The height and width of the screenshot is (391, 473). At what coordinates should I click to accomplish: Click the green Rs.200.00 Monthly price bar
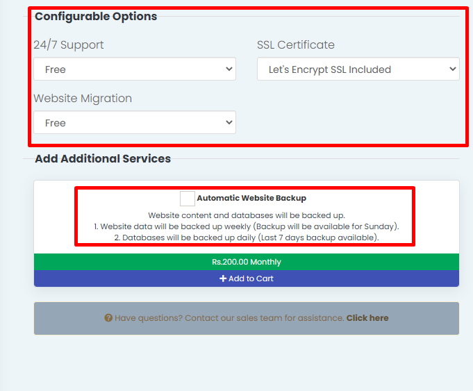pos(247,262)
